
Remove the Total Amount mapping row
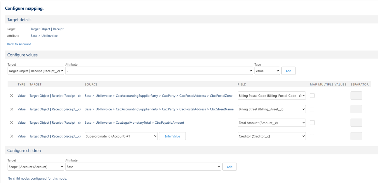pos(12,123)
